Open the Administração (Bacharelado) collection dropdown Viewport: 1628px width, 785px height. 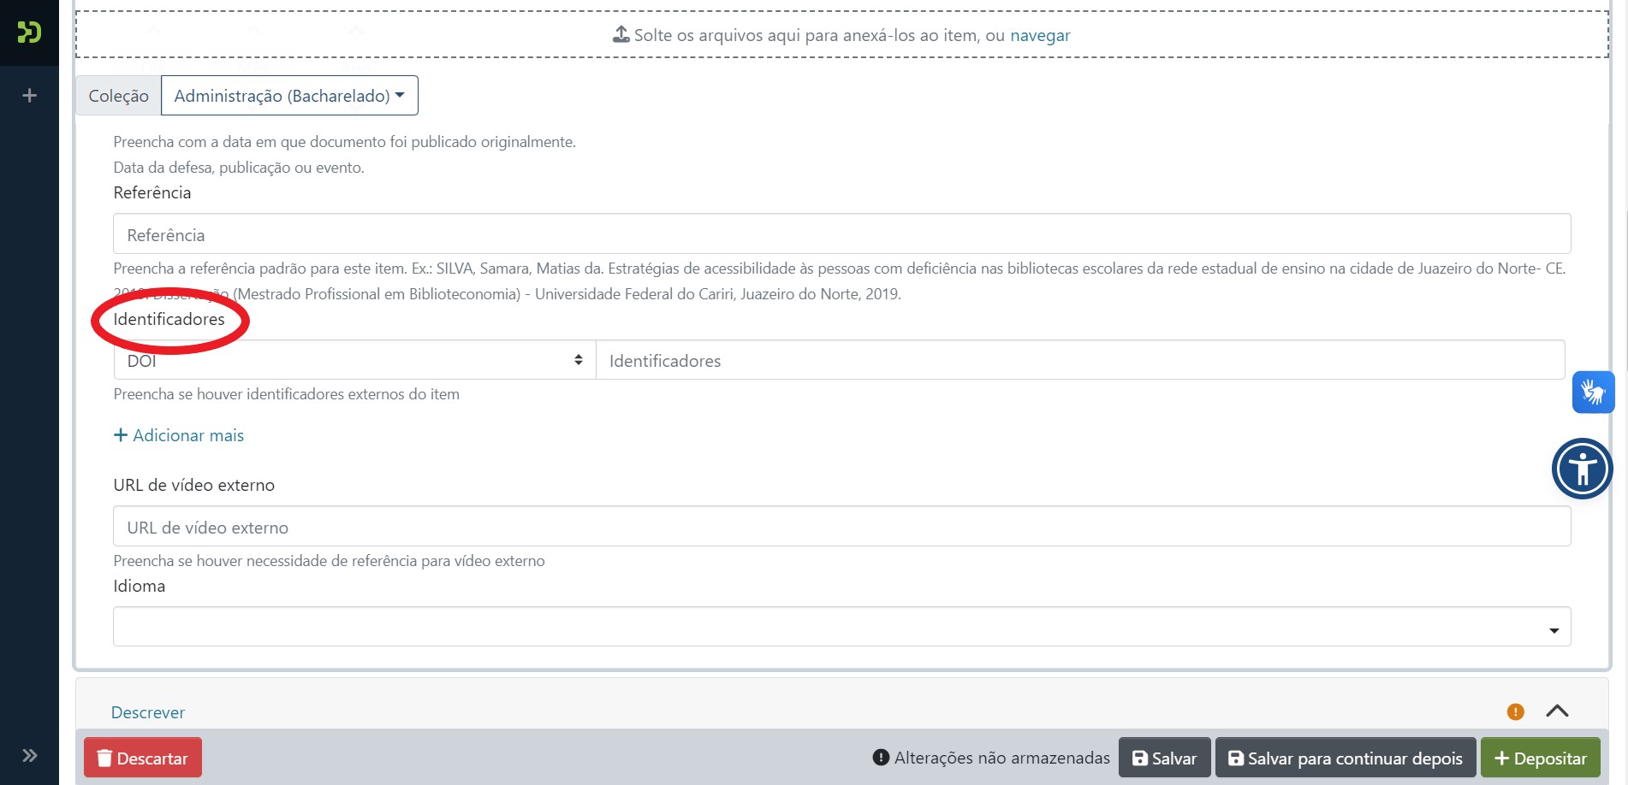(289, 96)
